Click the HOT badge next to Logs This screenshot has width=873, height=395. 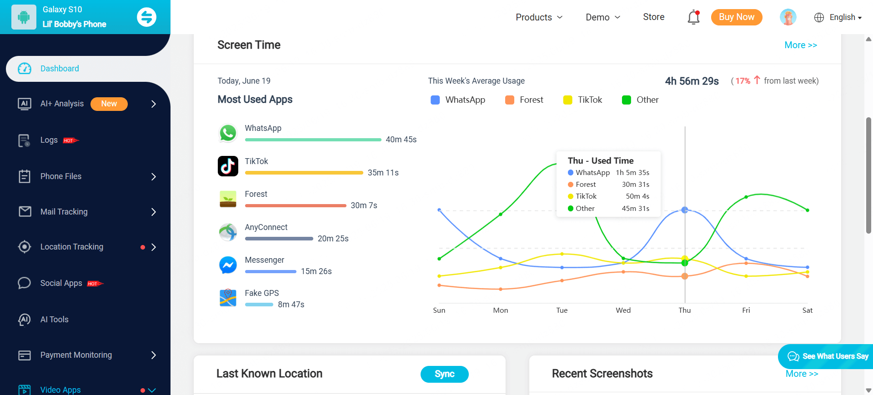pos(70,140)
